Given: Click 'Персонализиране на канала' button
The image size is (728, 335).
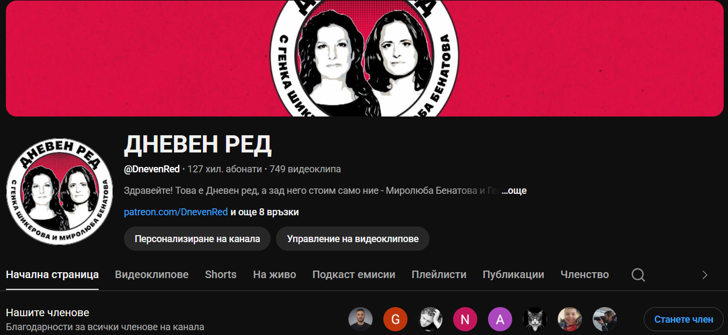Looking at the screenshot, I should (x=198, y=239).
